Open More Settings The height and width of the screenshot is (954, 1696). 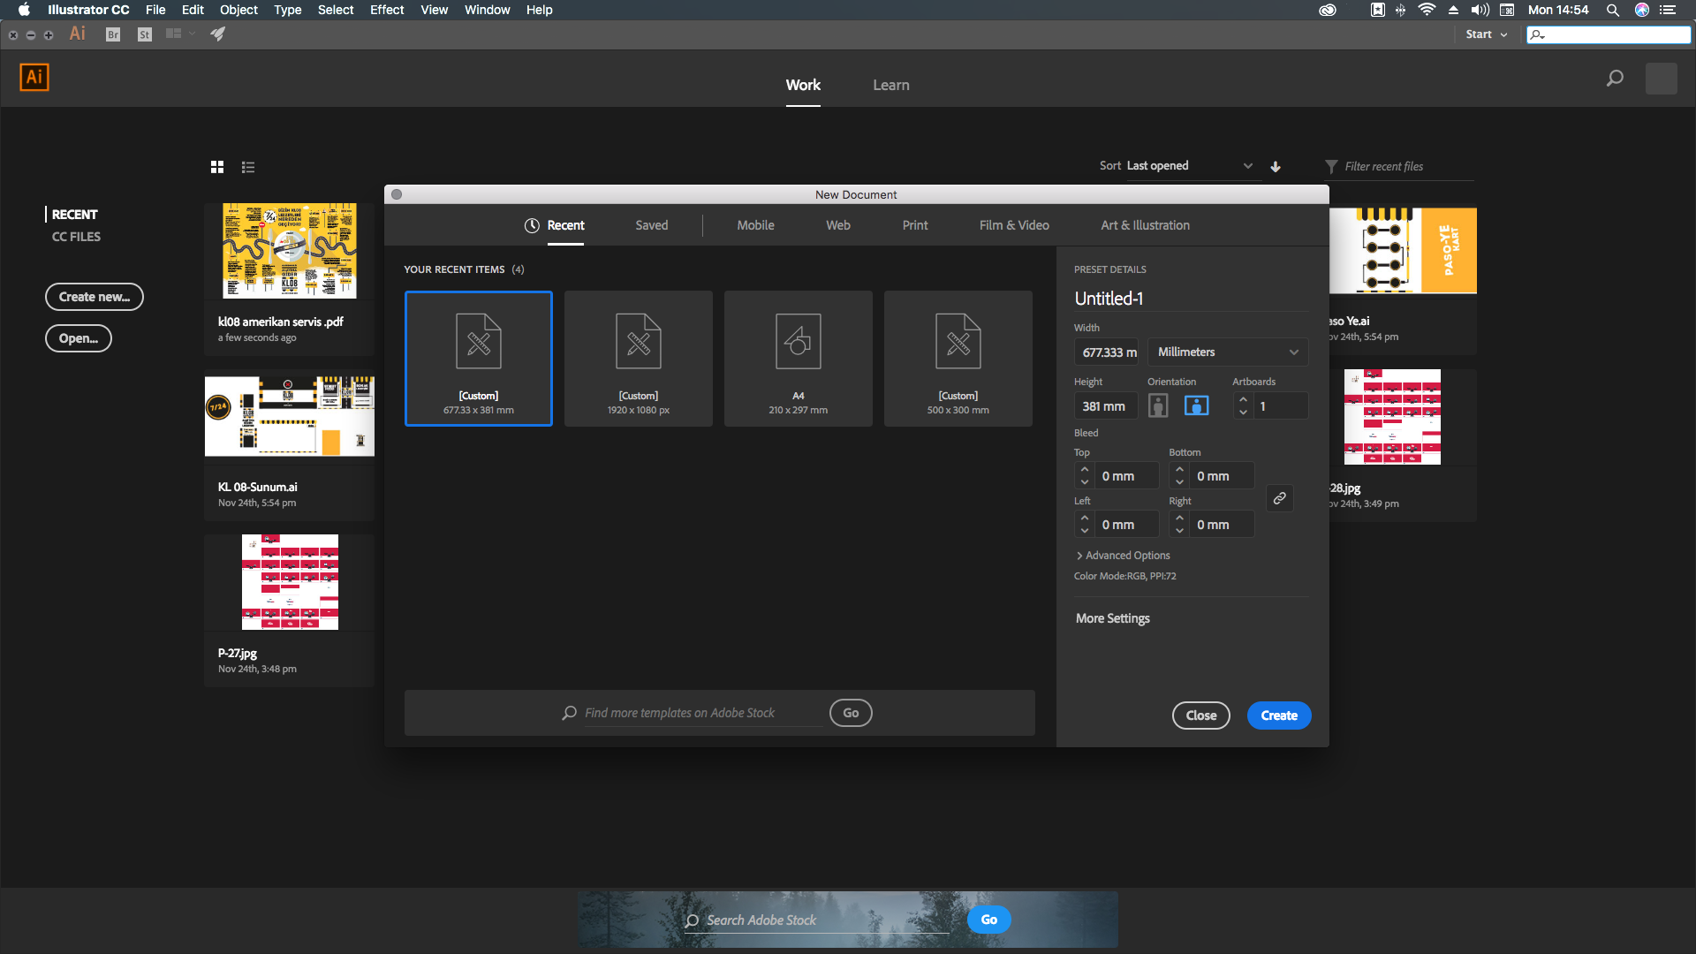click(x=1113, y=618)
